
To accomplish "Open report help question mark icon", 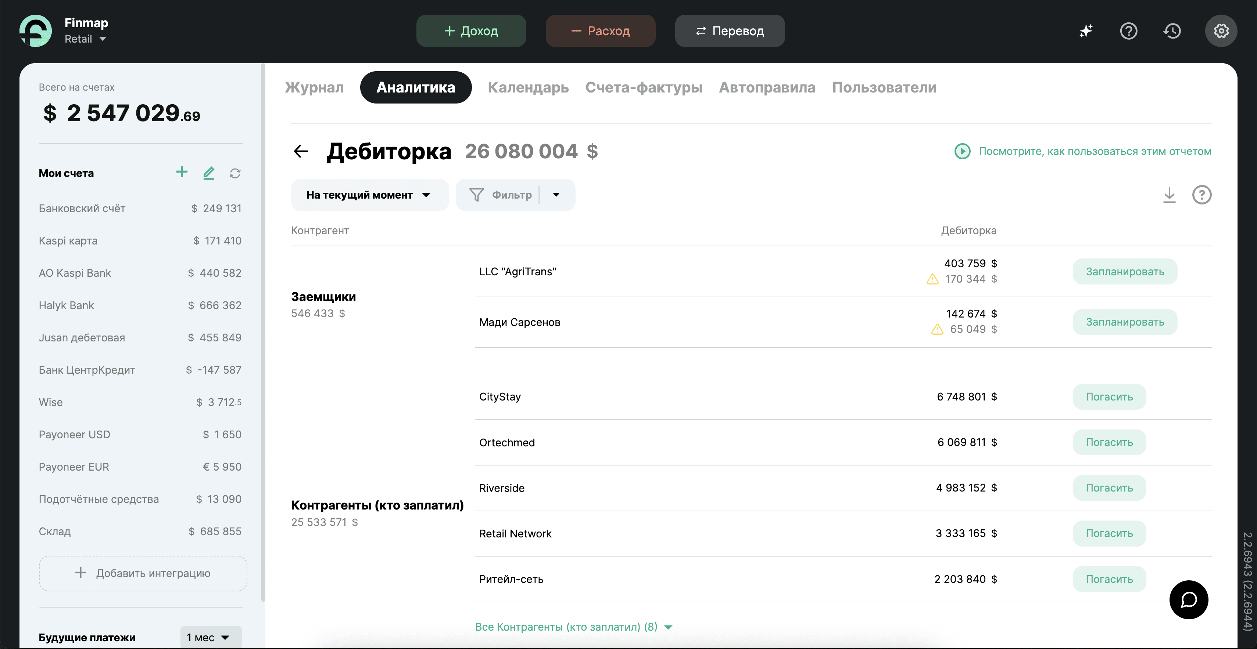I will (1202, 195).
